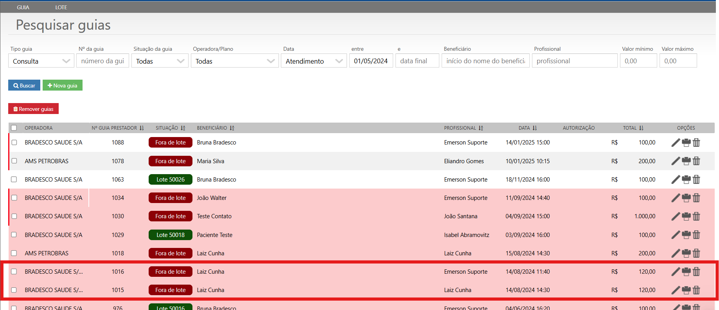Toggle the select-all checkbox in the table header
The height and width of the screenshot is (310, 719).
[x=14, y=128]
